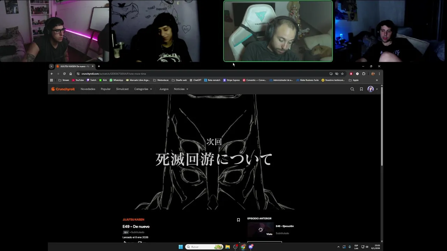Open the Kick bookmark

pos(103,80)
